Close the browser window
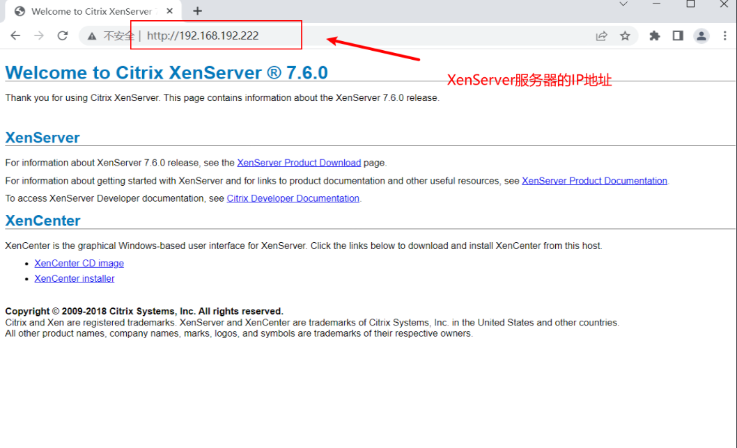737x448 pixels. [x=724, y=3]
